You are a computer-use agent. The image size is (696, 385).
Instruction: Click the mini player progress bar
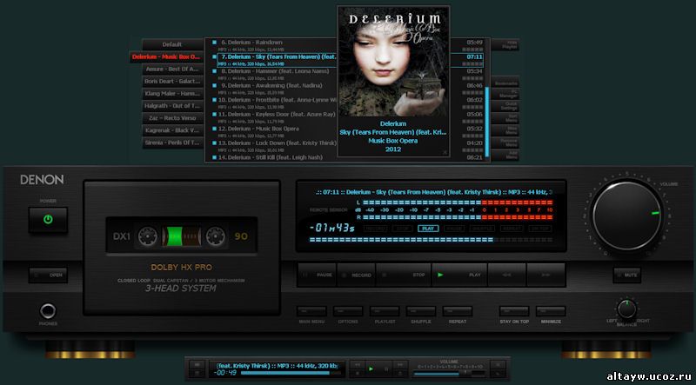pos(291,373)
